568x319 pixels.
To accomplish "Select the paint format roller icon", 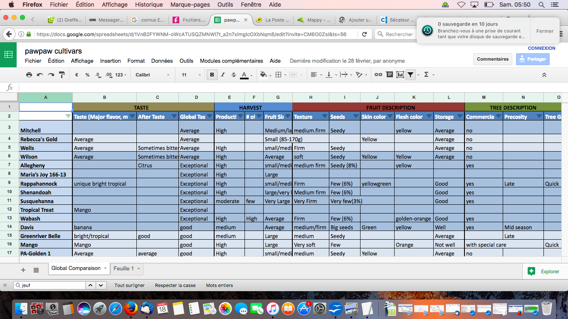I will pos(62,75).
